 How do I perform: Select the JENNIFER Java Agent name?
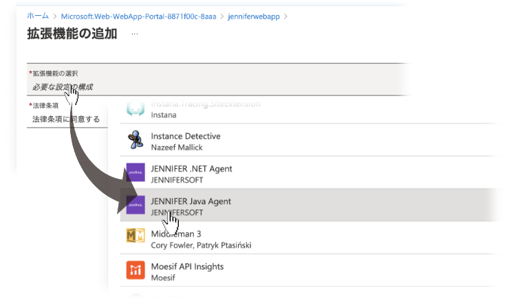pyautogui.click(x=191, y=201)
